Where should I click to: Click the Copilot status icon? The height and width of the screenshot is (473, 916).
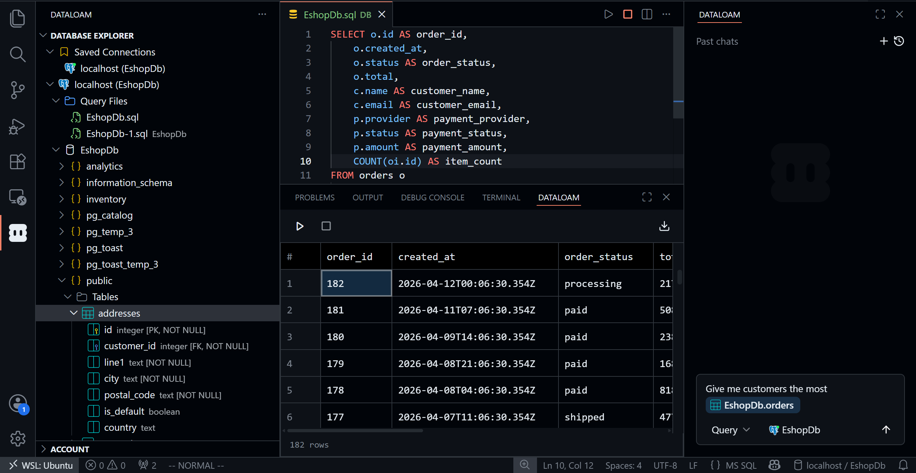click(774, 465)
